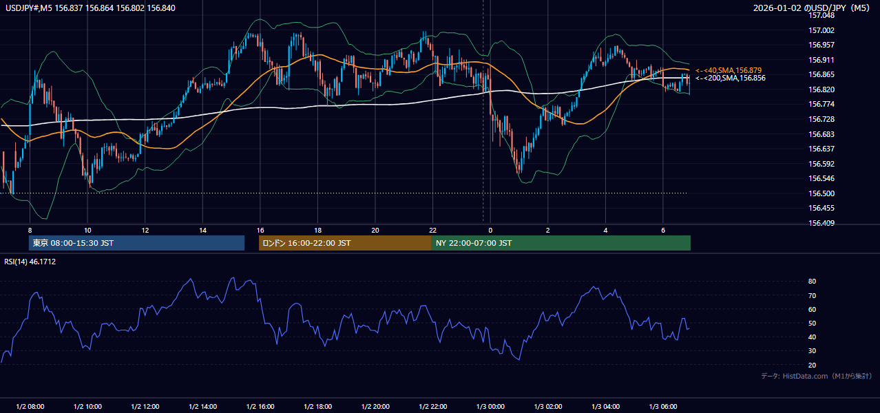Click price axis value 157.048
This screenshot has width=880, height=413.
[821, 15]
